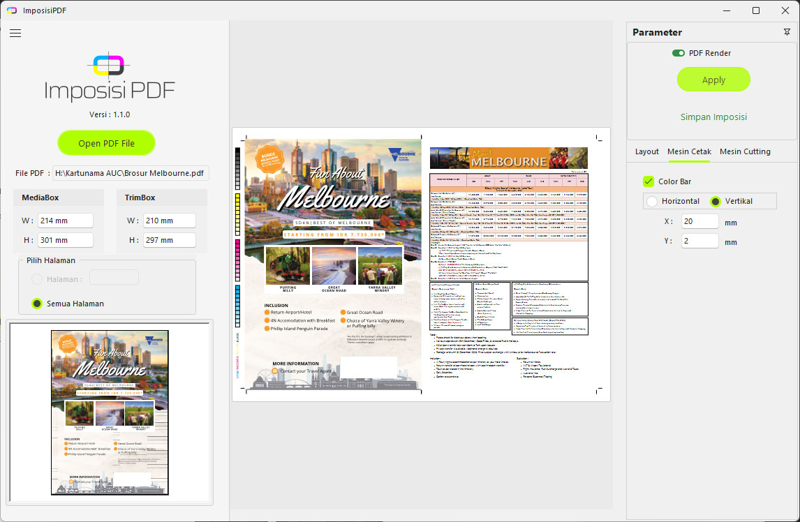This screenshot has width=800, height=522.
Task: Switch to the Layout tab
Action: [x=646, y=151]
